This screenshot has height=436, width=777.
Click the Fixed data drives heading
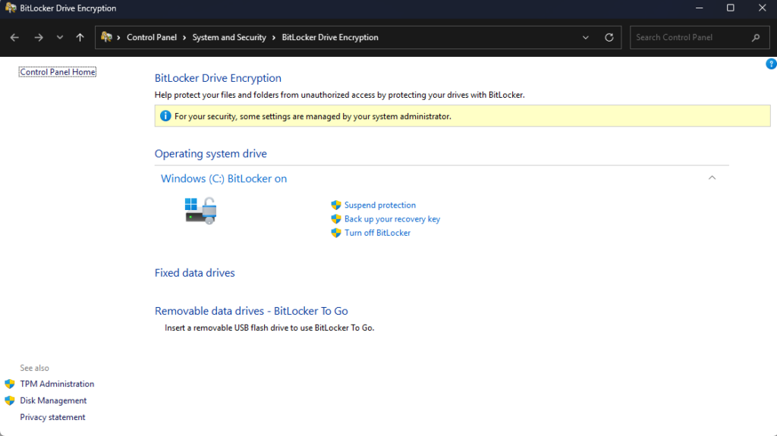pyautogui.click(x=195, y=273)
